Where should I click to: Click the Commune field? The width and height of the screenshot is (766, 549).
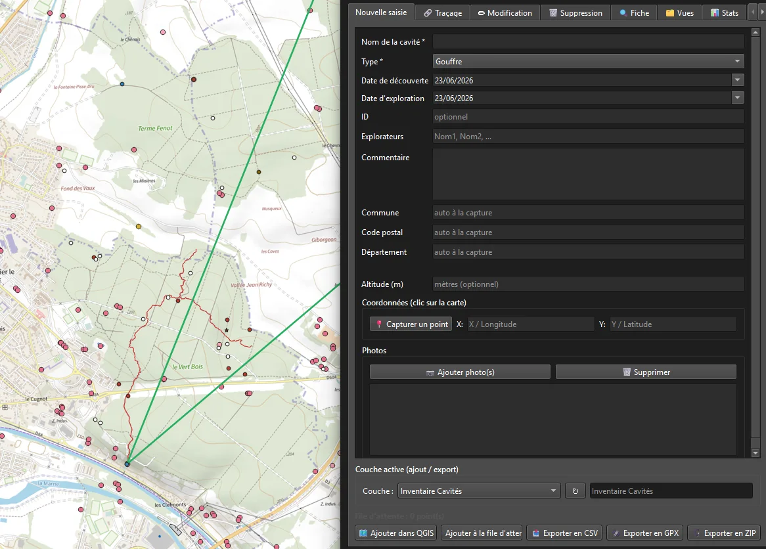[588, 213]
